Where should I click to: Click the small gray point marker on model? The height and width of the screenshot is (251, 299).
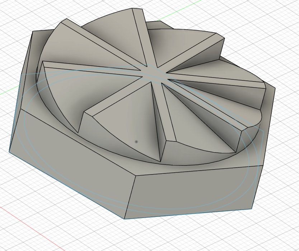(x=136, y=142)
